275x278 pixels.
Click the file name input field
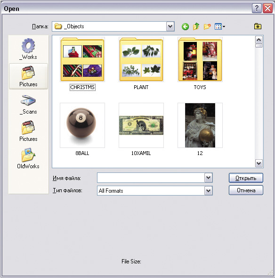pyautogui.click(x=151, y=178)
